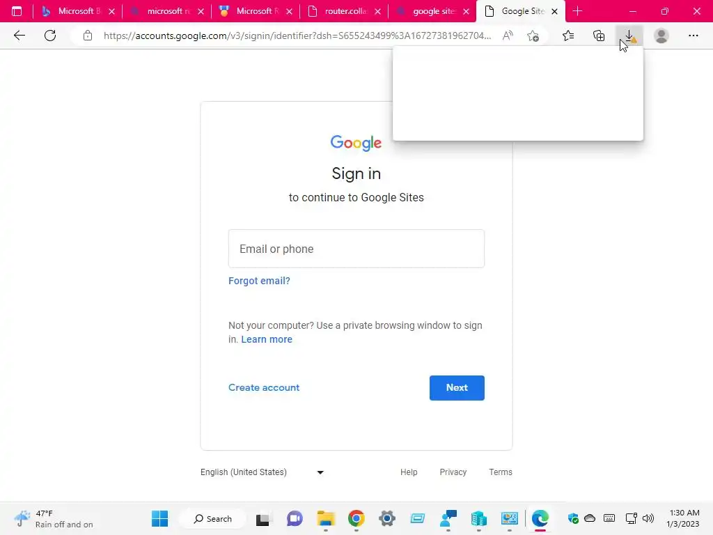Focus the Email or phone field
This screenshot has width=713, height=535.
356,249
